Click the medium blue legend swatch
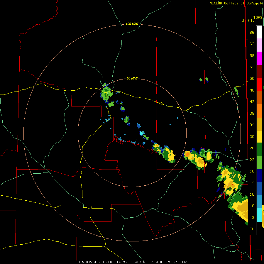The width and height of the screenshot is (264, 264). pos(259,189)
